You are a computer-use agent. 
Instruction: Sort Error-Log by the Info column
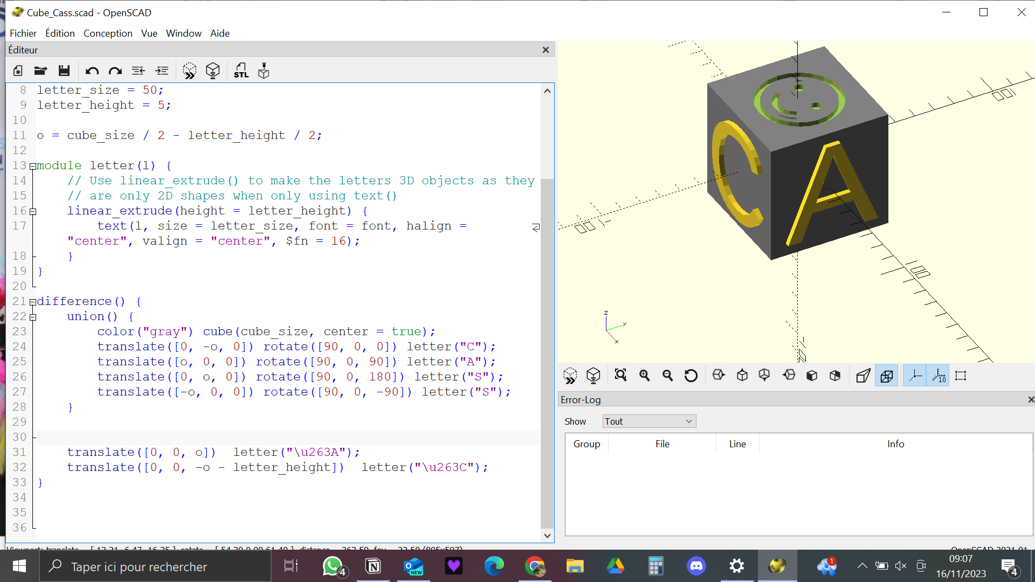[x=895, y=444]
